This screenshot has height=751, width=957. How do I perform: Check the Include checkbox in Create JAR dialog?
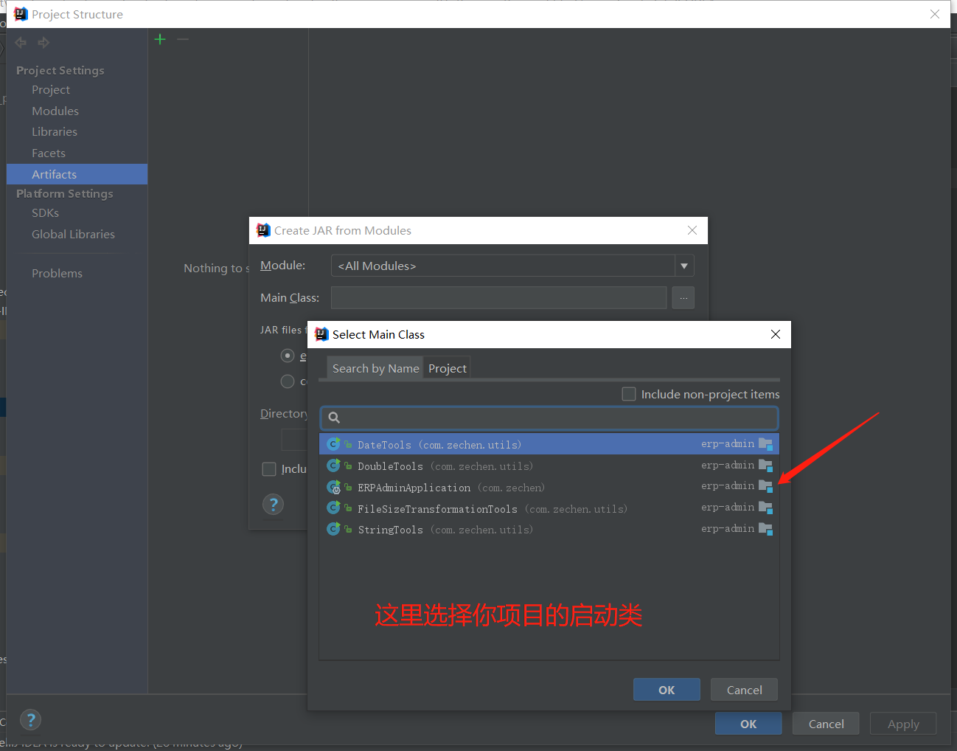tap(268, 468)
